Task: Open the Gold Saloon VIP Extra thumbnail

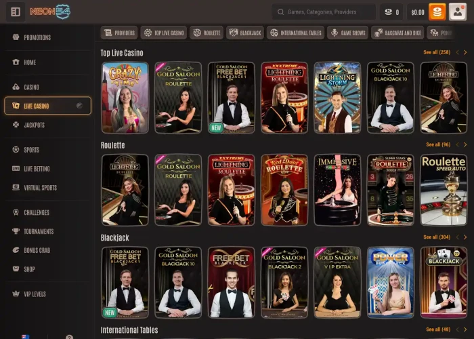Action: coord(337,283)
